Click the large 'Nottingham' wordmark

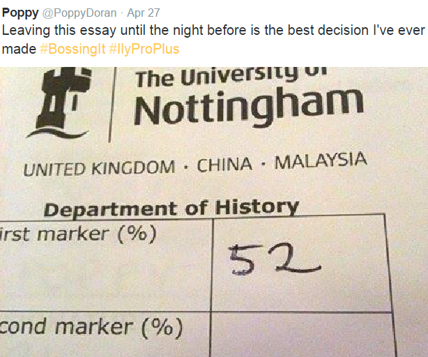coord(249,107)
